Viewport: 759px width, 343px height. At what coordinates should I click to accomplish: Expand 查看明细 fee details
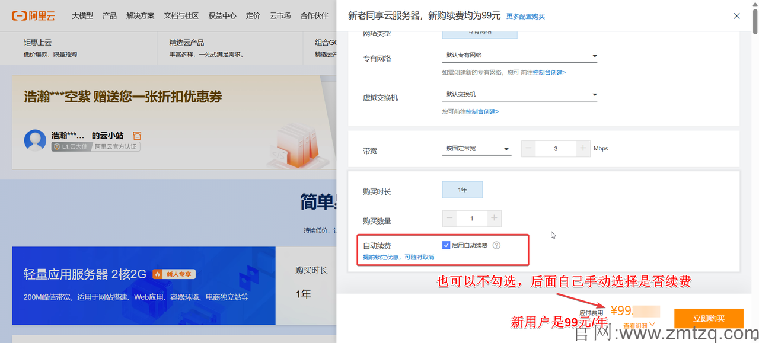(x=639, y=325)
